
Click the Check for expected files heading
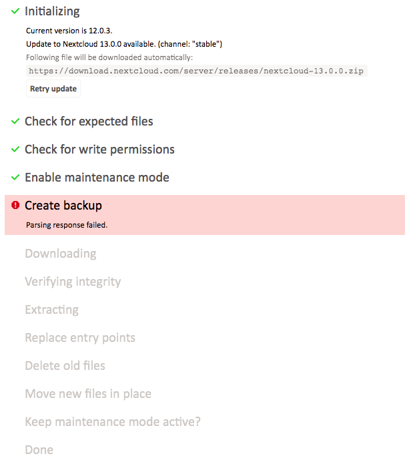pos(89,121)
